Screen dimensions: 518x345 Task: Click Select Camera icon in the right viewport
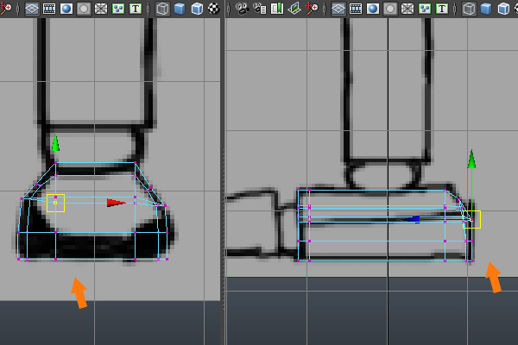(x=242, y=9)
